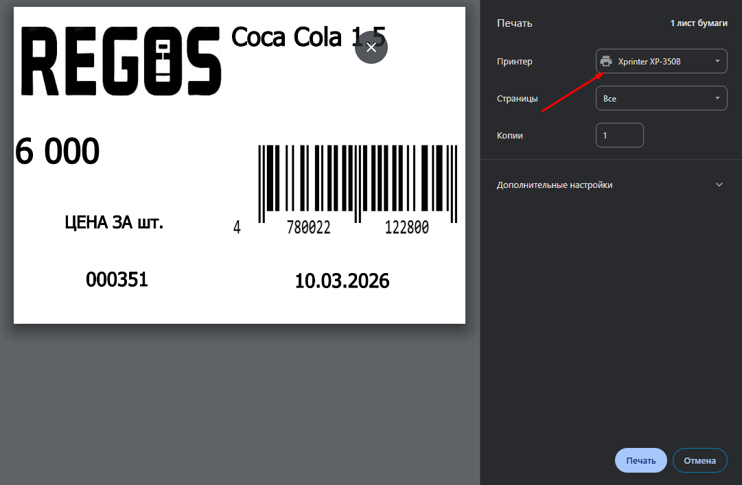Viewport: 742px width, 485px height.
Task: Click the barcode digits 780022
Action: click(308, 228)
